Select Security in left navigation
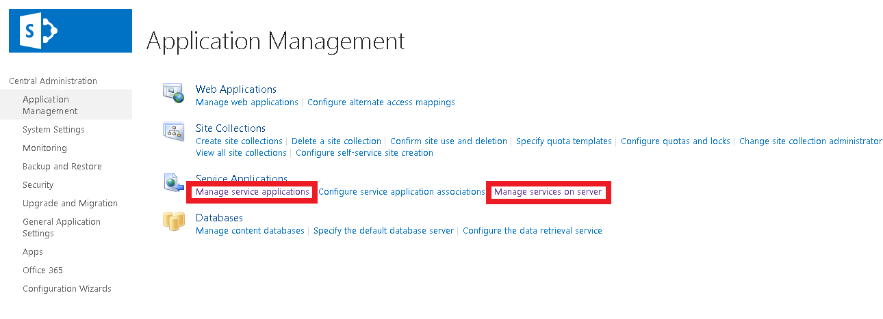Viewport: 883px width, 319px height. 38,185
